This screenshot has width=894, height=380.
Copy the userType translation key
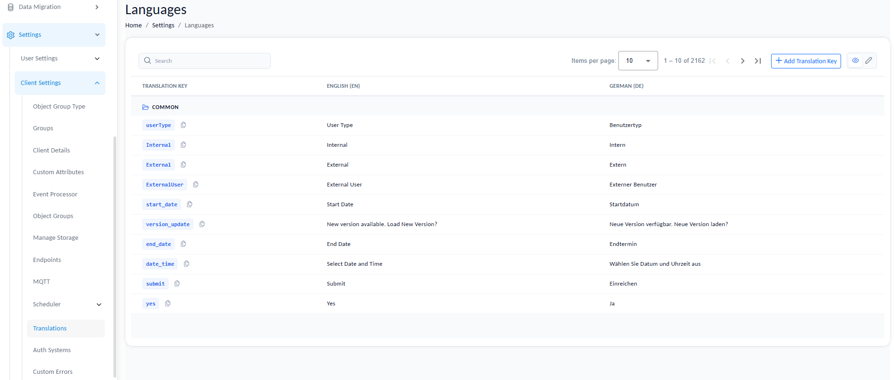tap(183, 125)
